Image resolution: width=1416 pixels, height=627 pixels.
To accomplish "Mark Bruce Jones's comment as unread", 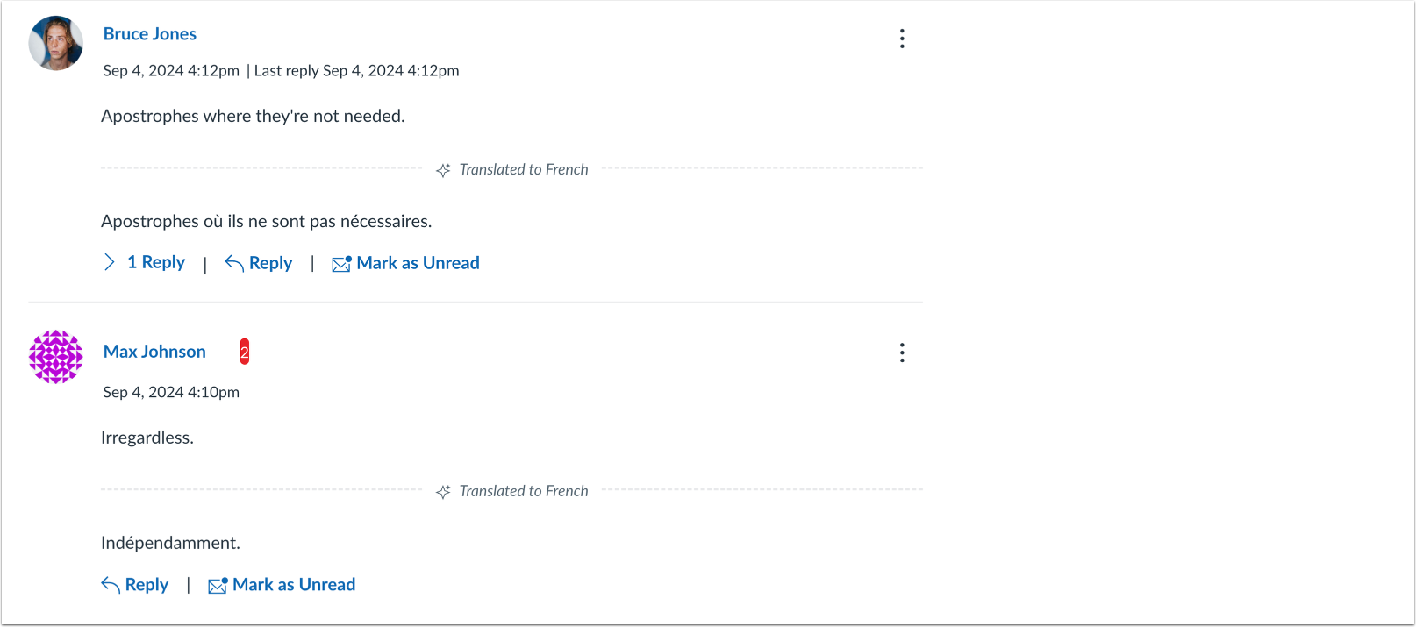I will click(x=418, y=262).
